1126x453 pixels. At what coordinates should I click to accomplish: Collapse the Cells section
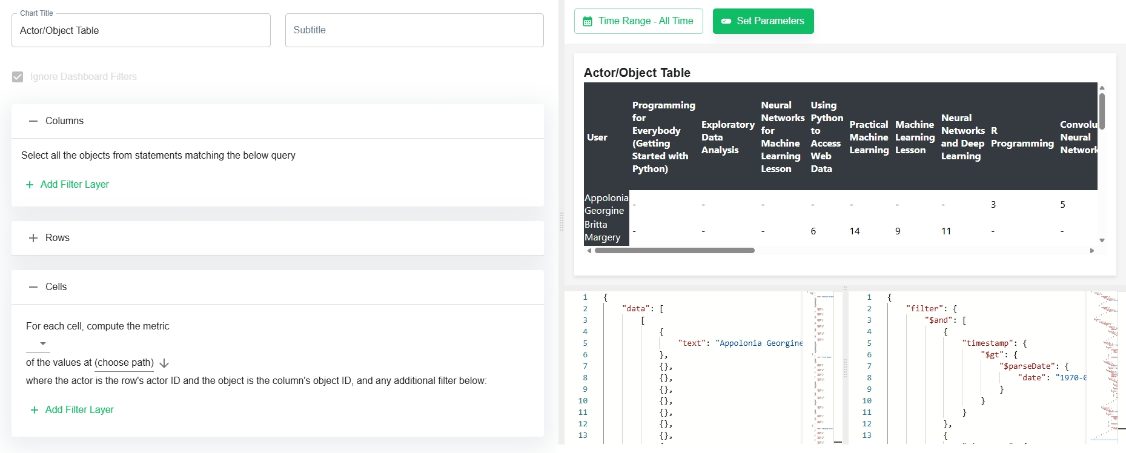tap(33, 287)
